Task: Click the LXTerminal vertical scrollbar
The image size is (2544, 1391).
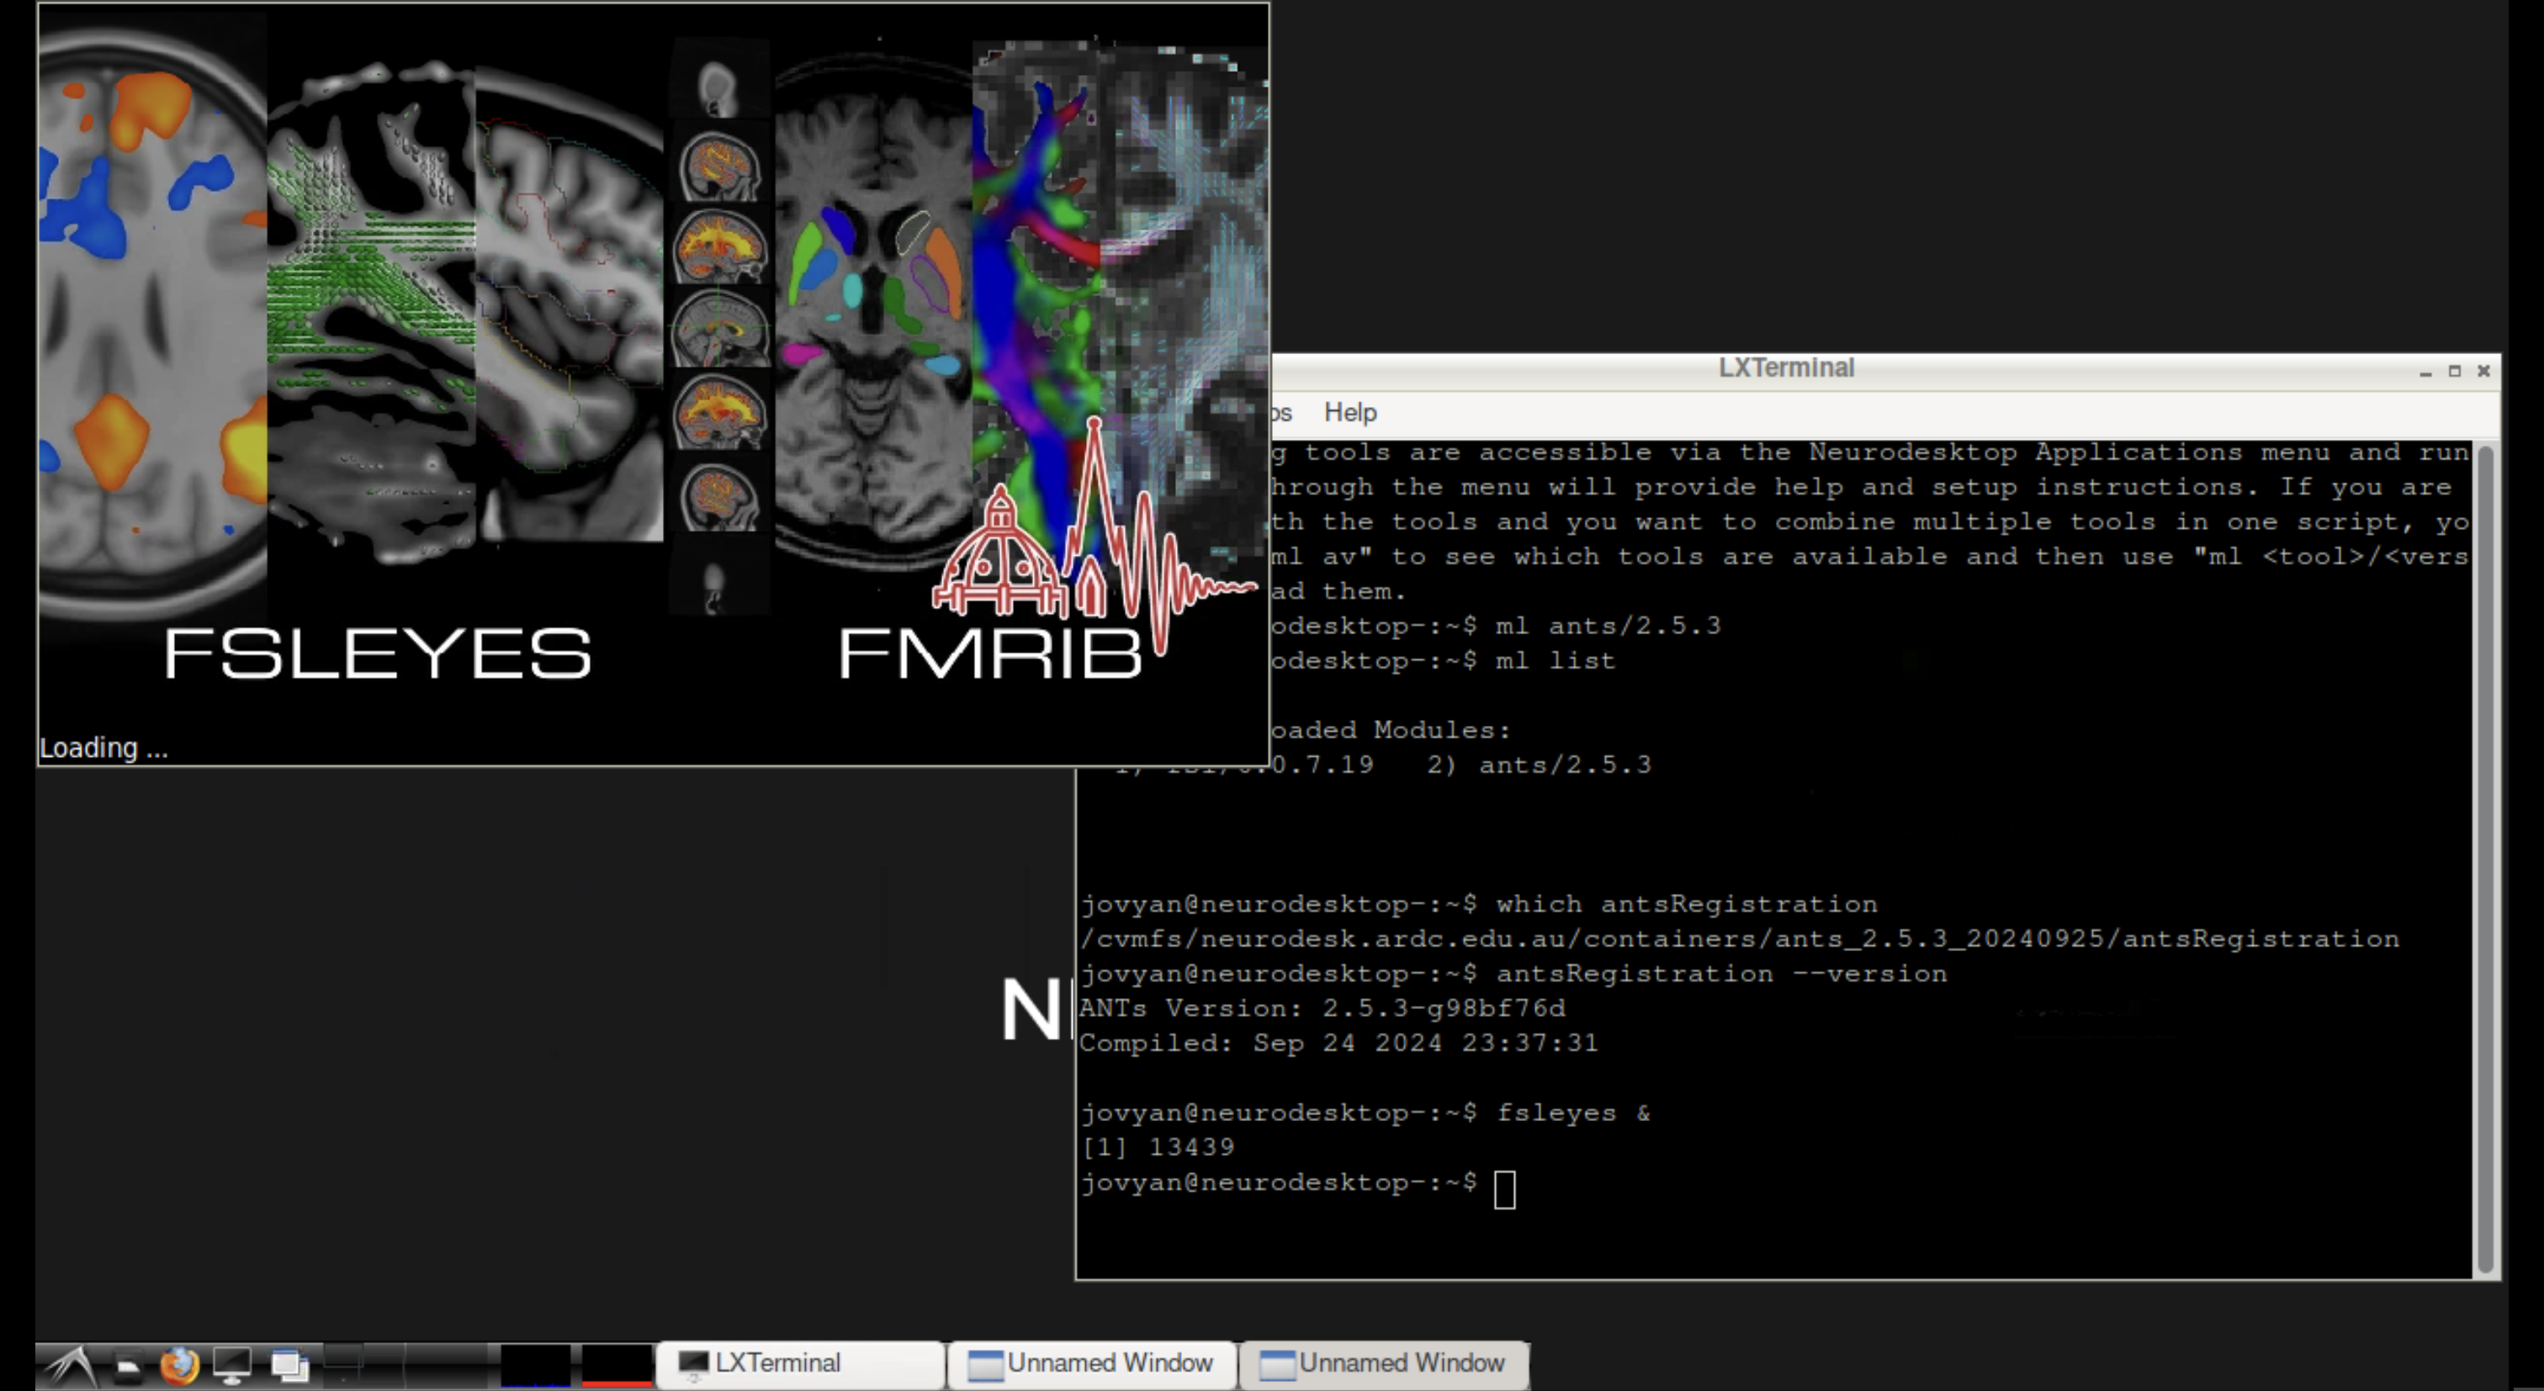Action: pyautogui.click(x=2486, y=859)
